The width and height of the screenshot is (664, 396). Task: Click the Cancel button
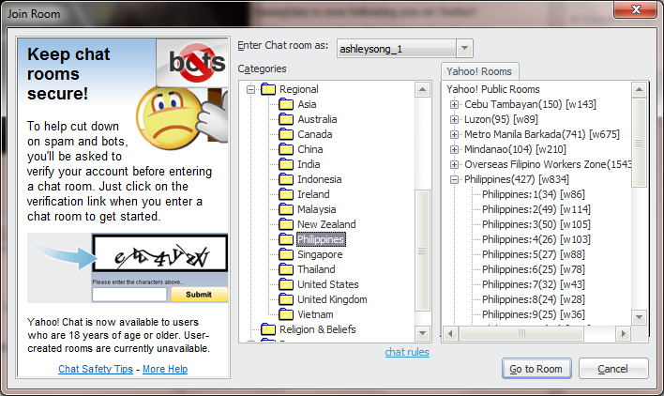[x=612, y=369]
